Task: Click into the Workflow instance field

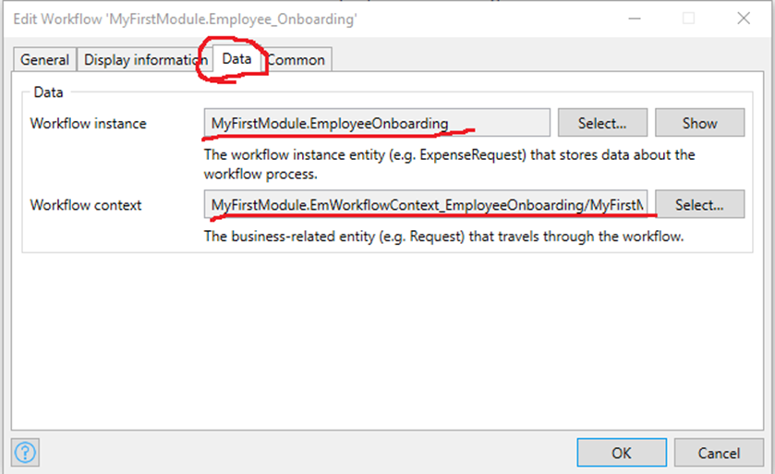Action: click(x=377, y=123)
